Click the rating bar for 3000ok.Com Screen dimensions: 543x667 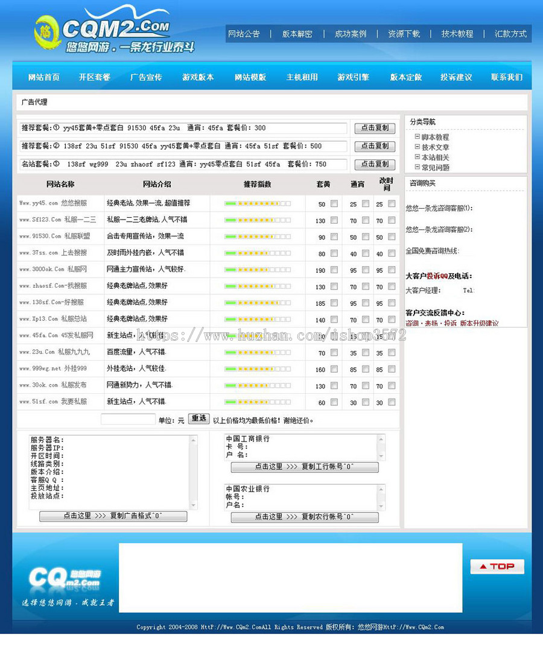tap(258, 270)
